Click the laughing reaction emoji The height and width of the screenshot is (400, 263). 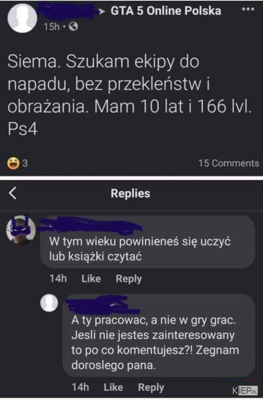(13, 163)
